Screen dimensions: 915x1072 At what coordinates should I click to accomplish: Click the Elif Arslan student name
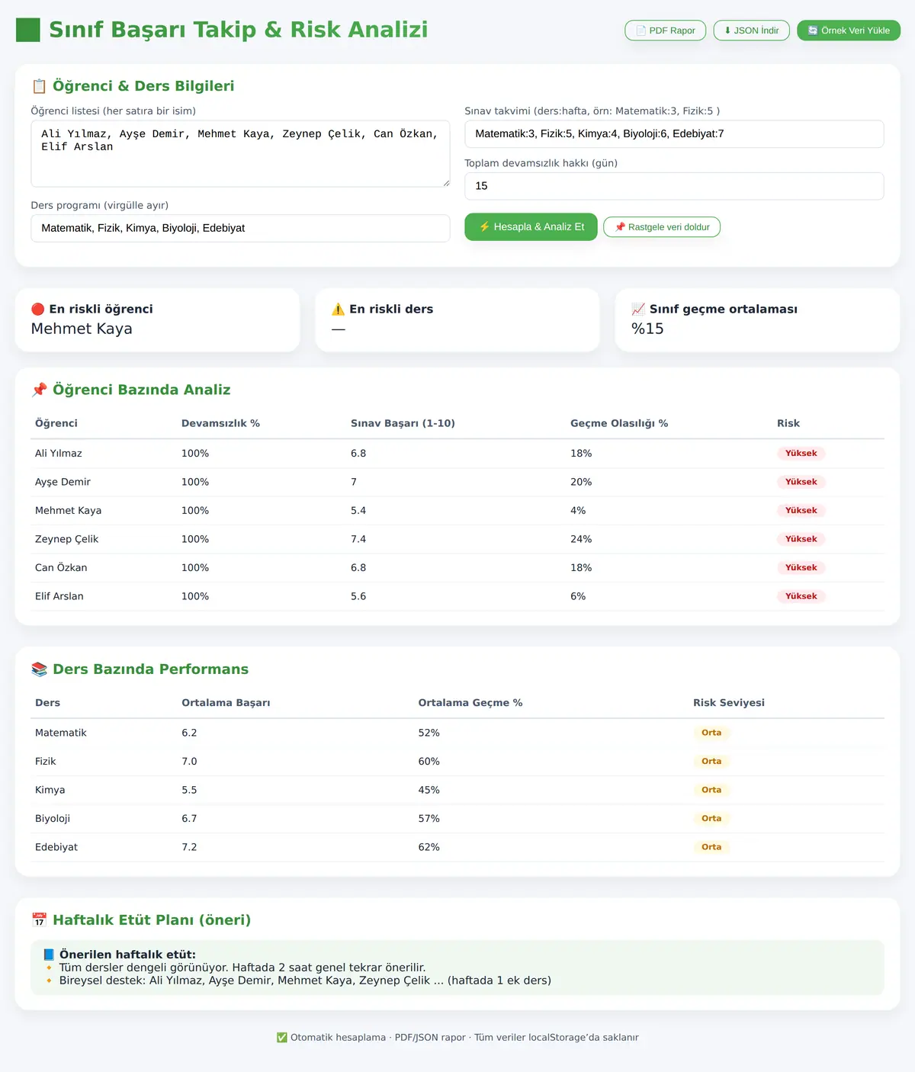click(x=59, y=596)
